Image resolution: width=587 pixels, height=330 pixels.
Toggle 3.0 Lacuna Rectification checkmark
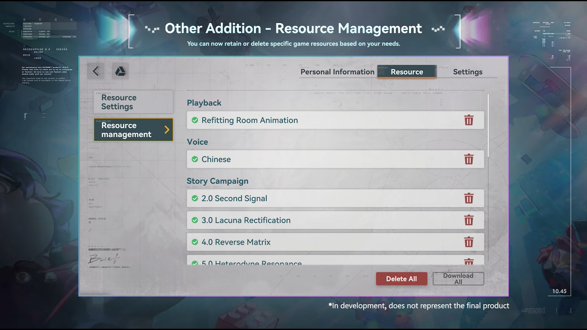[x=195, y=220]
